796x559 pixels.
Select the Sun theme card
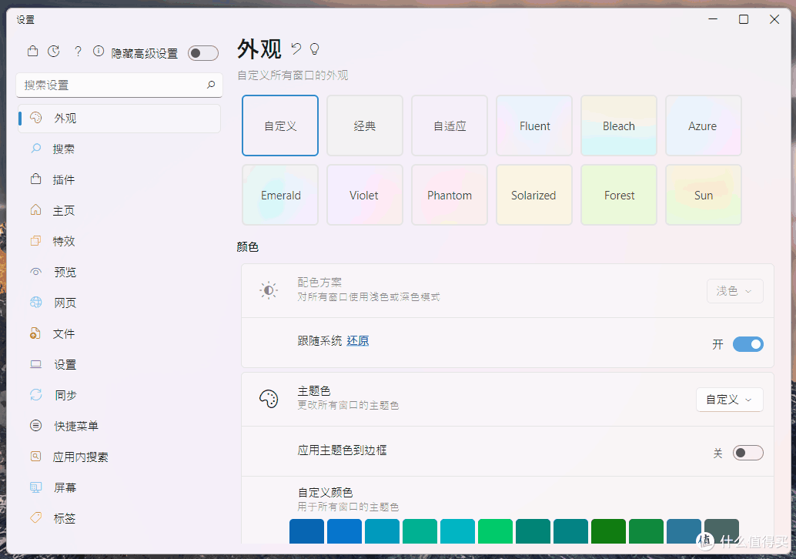pos(704,195)
